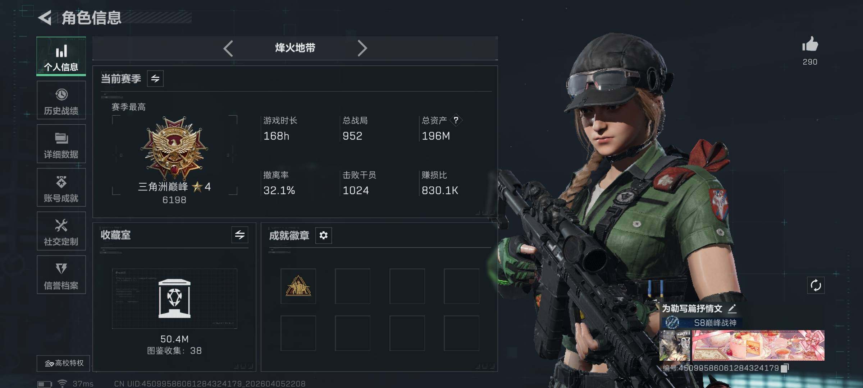The image size is (863, 388).
Task: Go back using the arrow beside 角色信息
Action: pos(45,18)
